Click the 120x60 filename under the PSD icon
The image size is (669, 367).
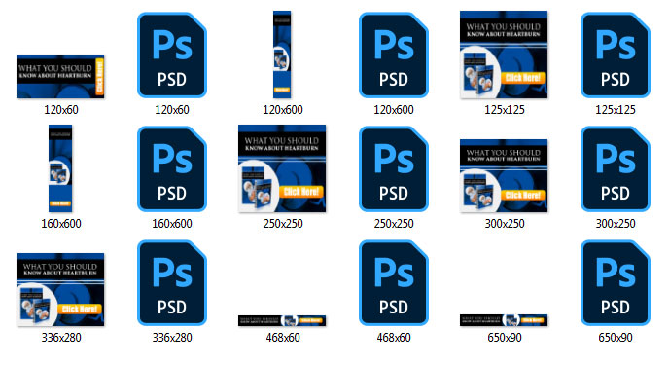click(172, 110)
